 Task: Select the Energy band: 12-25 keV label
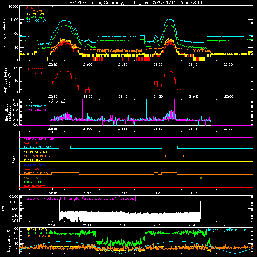tap(47, 102)
